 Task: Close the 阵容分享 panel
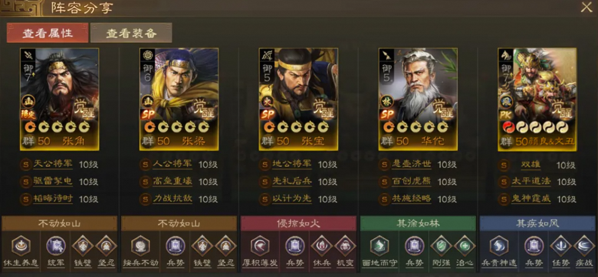click(x=586, y=7)
